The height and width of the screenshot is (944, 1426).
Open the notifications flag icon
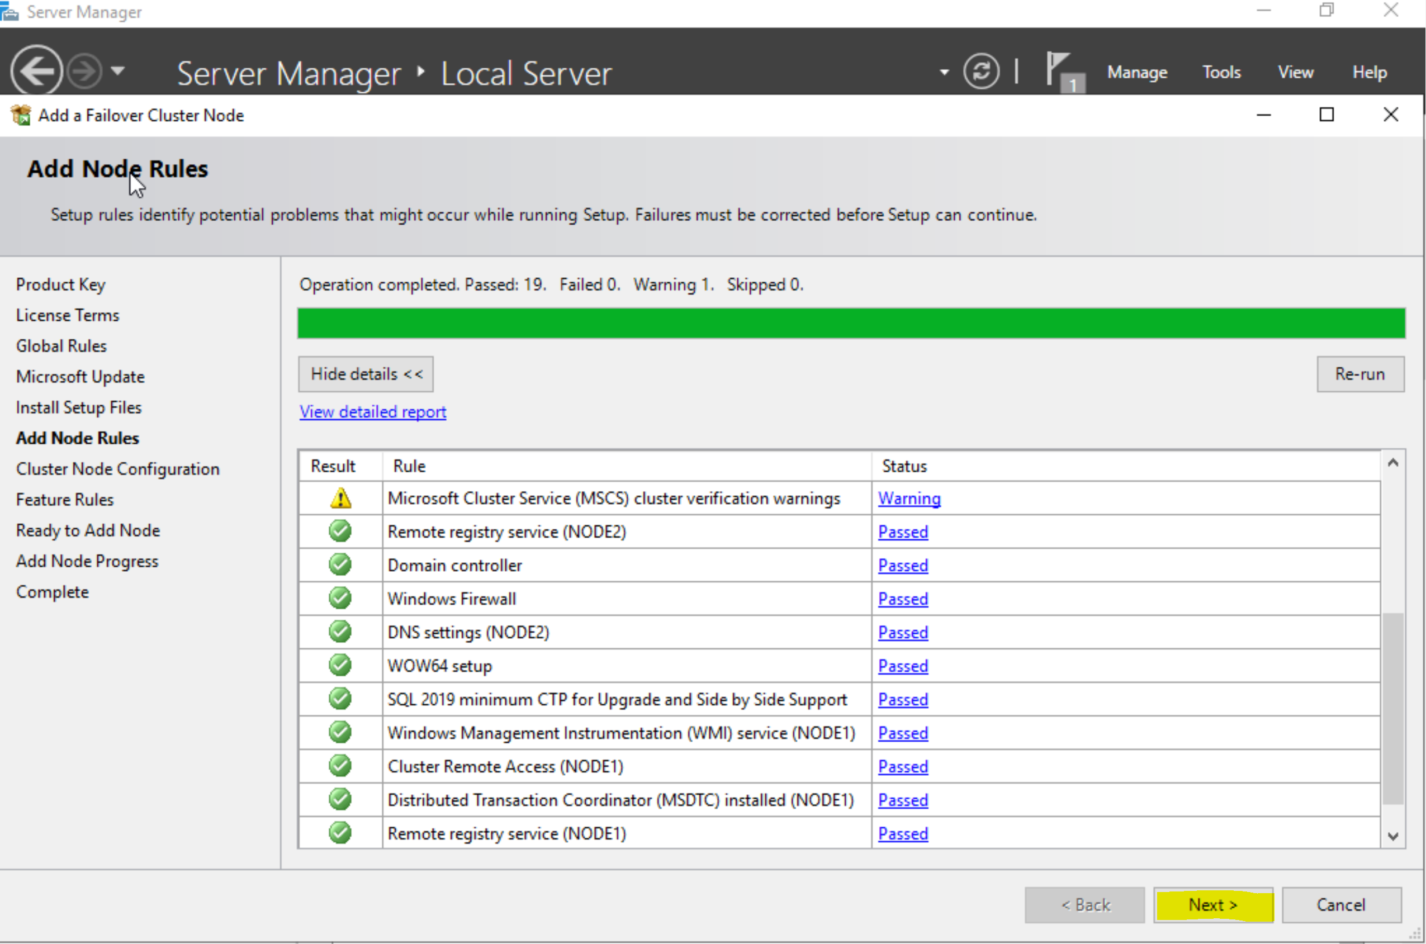point(1061,70)
